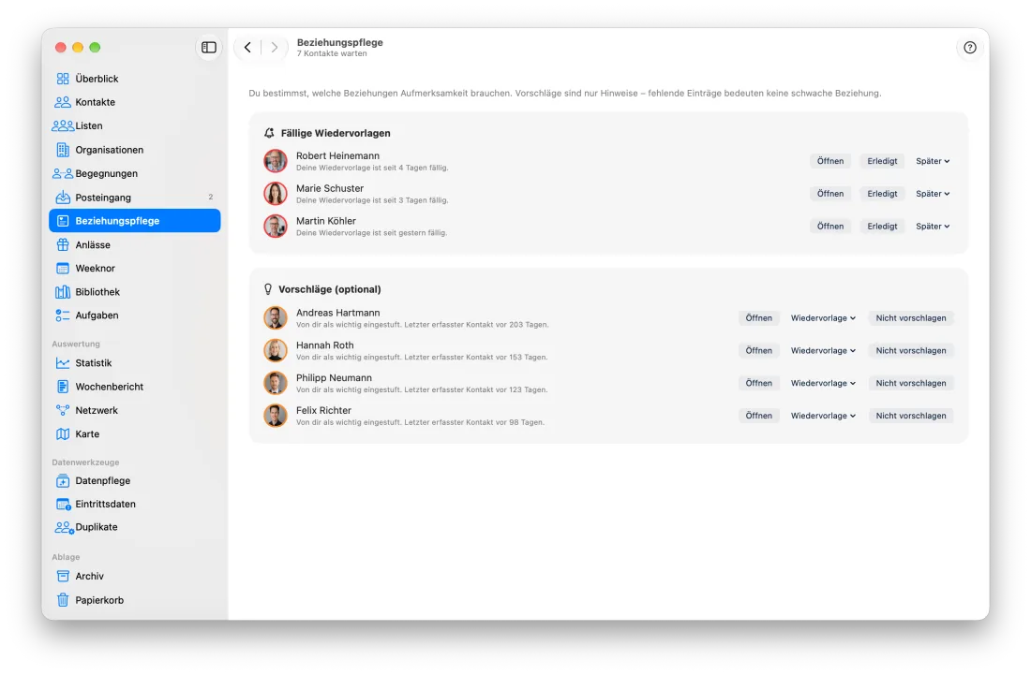
Task: Open the Überblick grid icon
Action: click(63, 79)
